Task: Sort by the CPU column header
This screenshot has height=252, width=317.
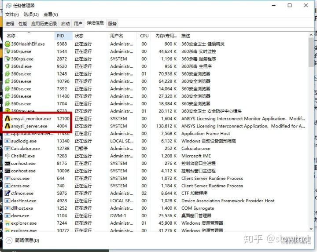Action: coord(144,36)
